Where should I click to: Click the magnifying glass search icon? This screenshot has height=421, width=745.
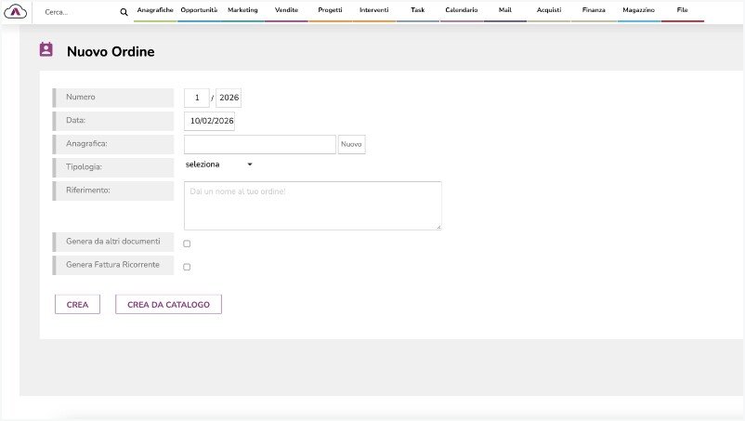click(124, 12)
